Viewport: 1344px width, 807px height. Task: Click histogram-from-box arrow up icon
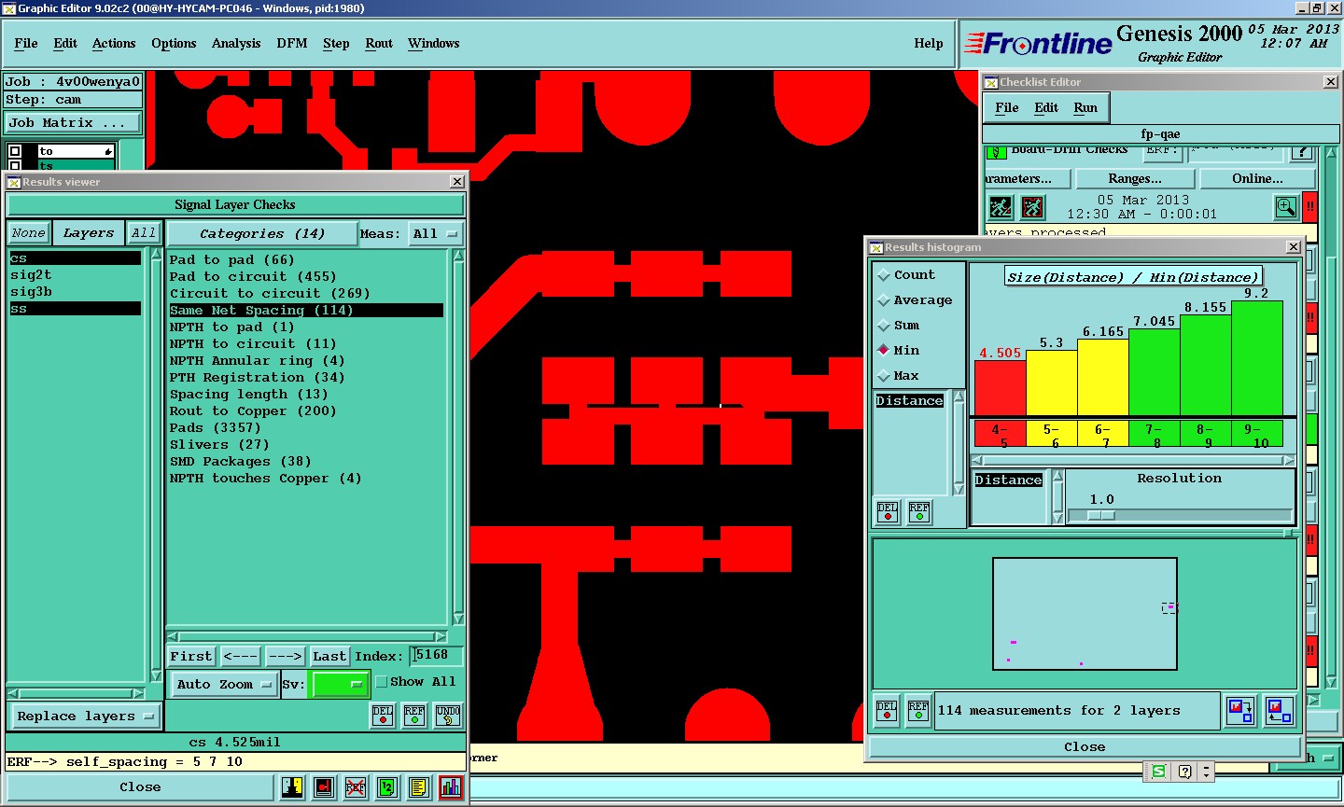(x=1280, y=711)
